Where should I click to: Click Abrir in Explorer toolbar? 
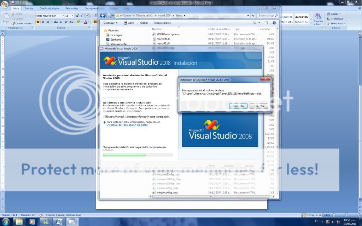[x=129, y=23]
